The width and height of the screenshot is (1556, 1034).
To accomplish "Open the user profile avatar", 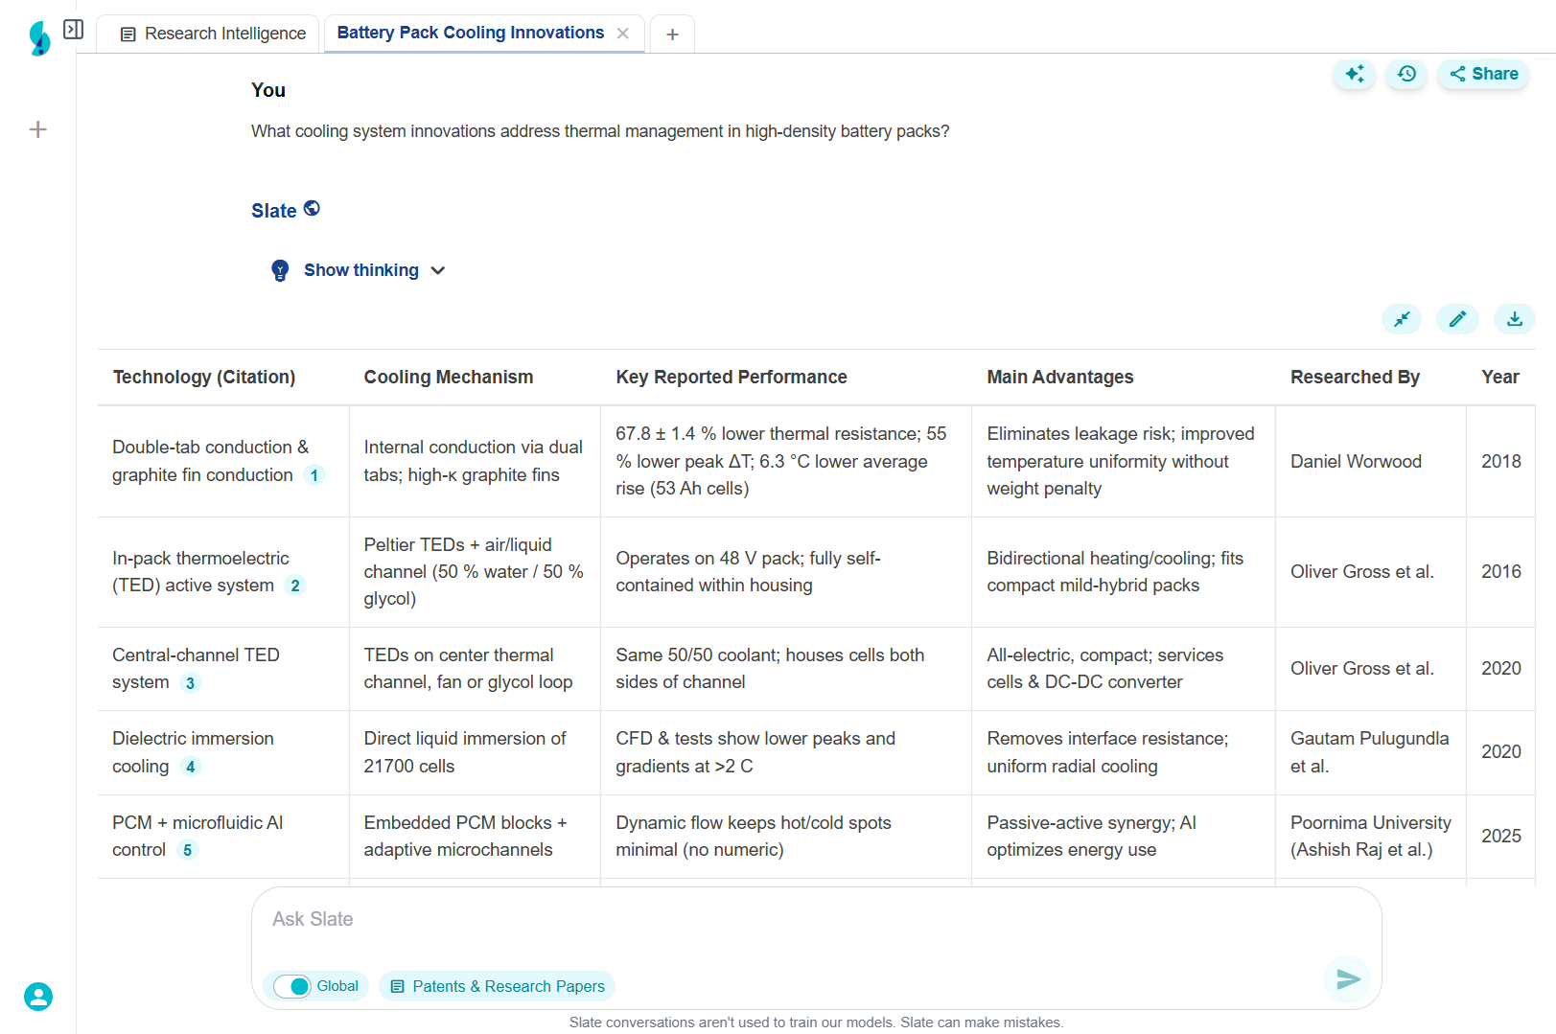I will pos(38,997).
